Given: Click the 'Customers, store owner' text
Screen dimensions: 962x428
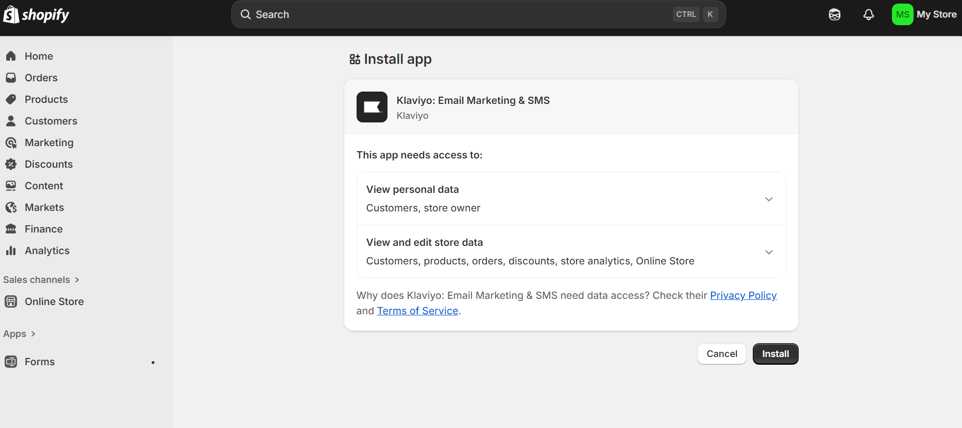Looking at the screenshot, I should click(423, 208).
